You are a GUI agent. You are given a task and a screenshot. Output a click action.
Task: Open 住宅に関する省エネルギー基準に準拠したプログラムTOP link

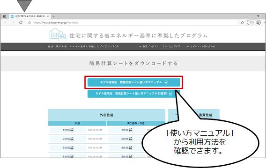click(83, 46)
